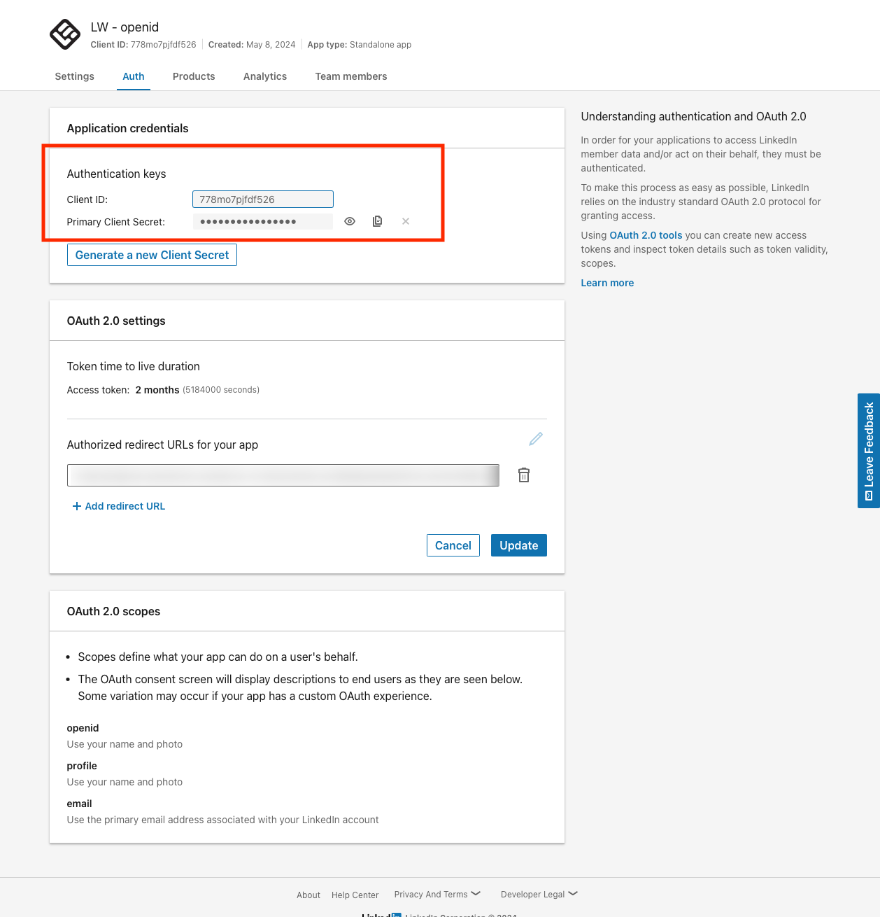Click the Learn more link
Screen dimensions: 880x917
tap(607, 283)
